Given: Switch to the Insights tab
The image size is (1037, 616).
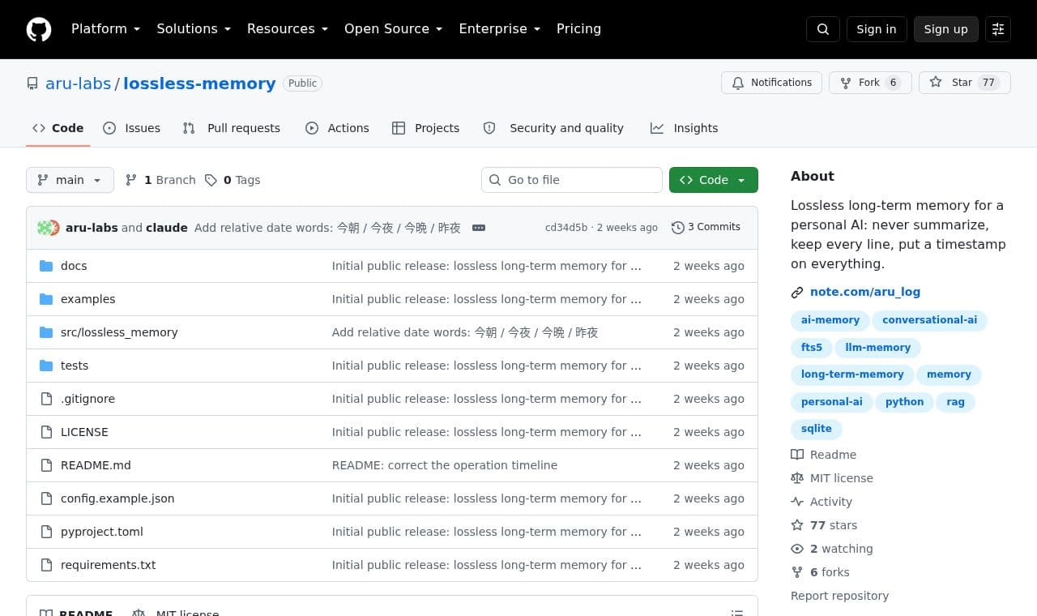Looking at the screenshot, I should 685,128.
